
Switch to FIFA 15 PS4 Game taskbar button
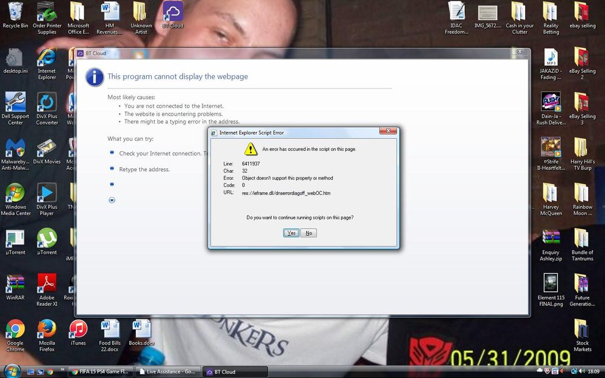click(x=101, y=372)
